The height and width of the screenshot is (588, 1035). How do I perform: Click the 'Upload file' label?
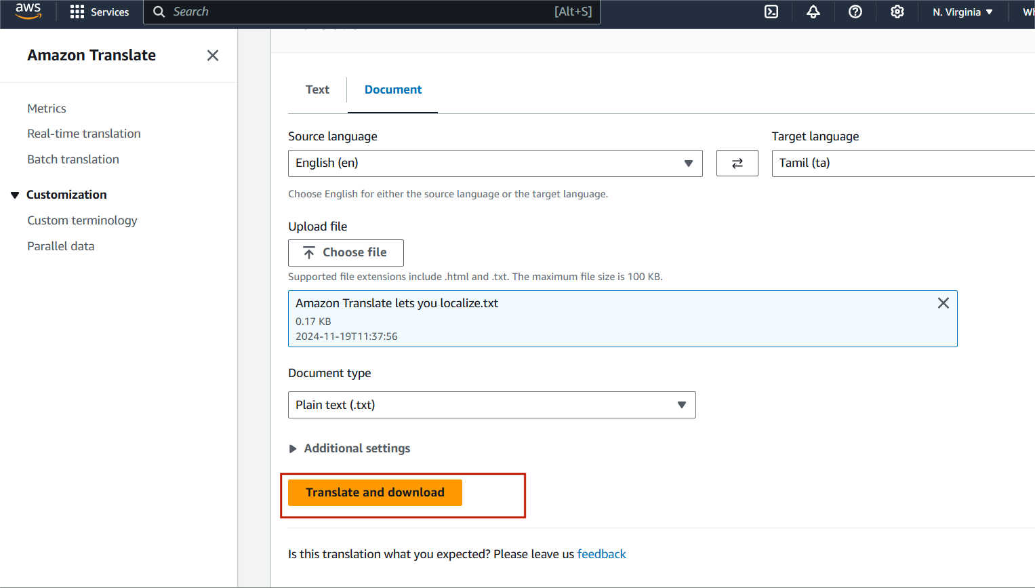[318, 227]
